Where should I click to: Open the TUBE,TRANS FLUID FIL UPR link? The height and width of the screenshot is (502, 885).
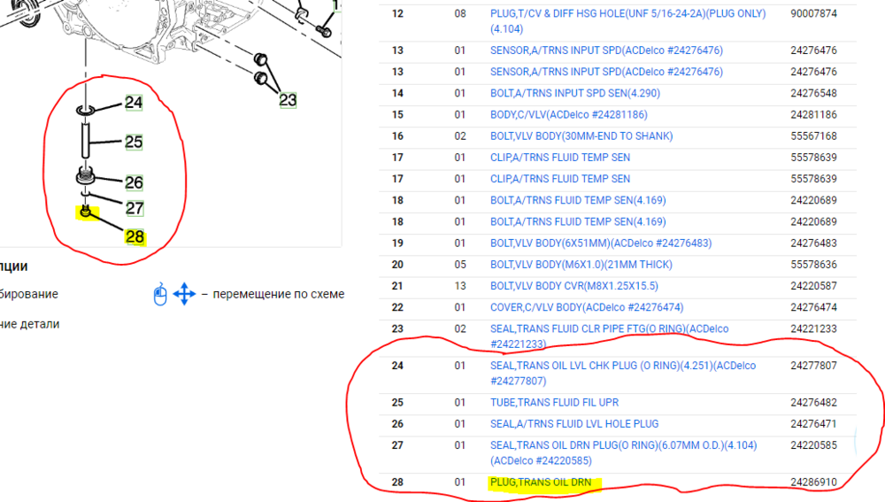[x=554, y=403]
